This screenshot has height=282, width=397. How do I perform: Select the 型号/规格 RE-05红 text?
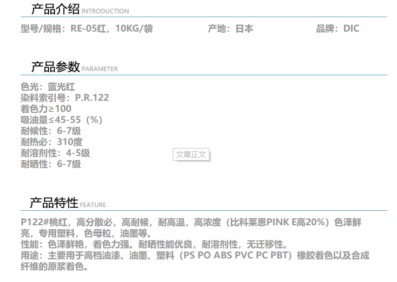click(x=86, y=29)
